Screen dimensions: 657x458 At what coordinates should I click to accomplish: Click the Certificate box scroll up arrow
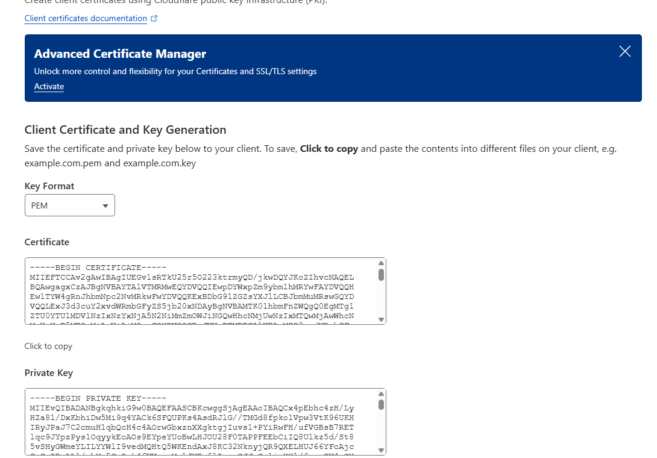(x=381, y=263)
